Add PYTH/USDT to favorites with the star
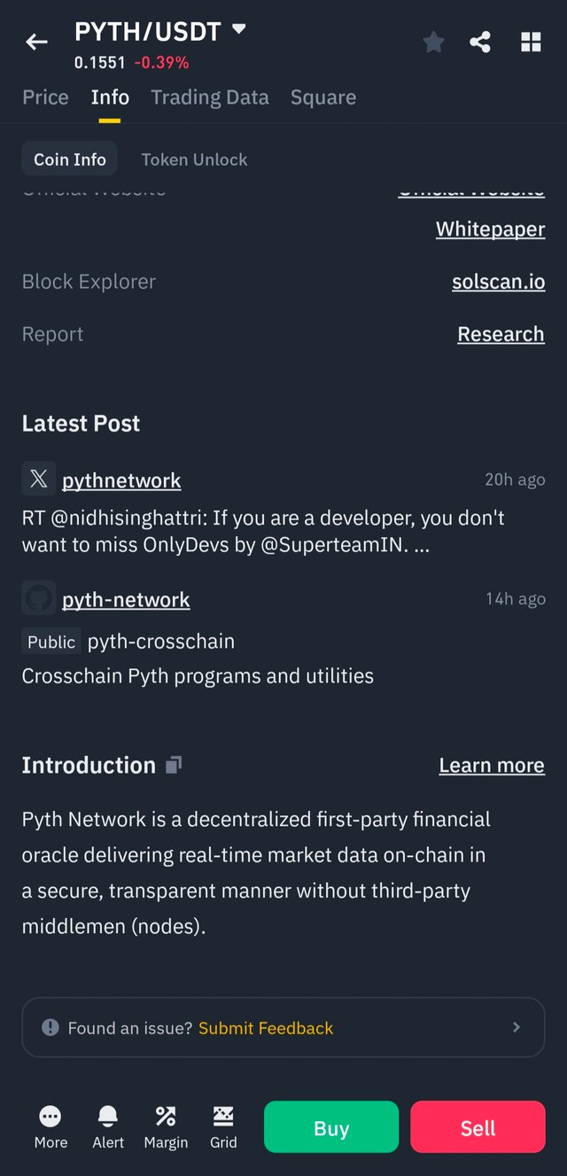The width and height of the screenshot is (567, 1176). pos(433,42)
